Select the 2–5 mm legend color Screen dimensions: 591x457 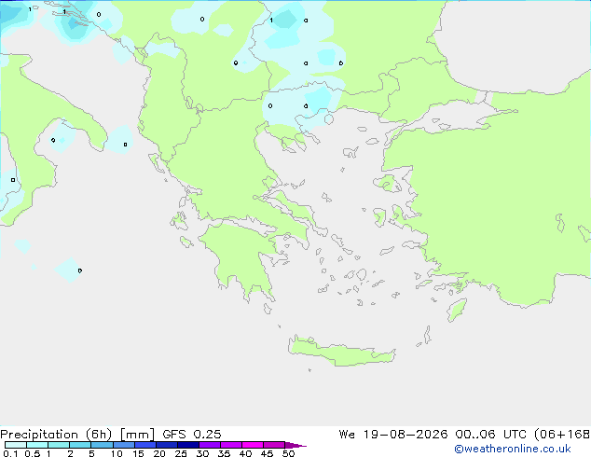(x=80, y=445)
